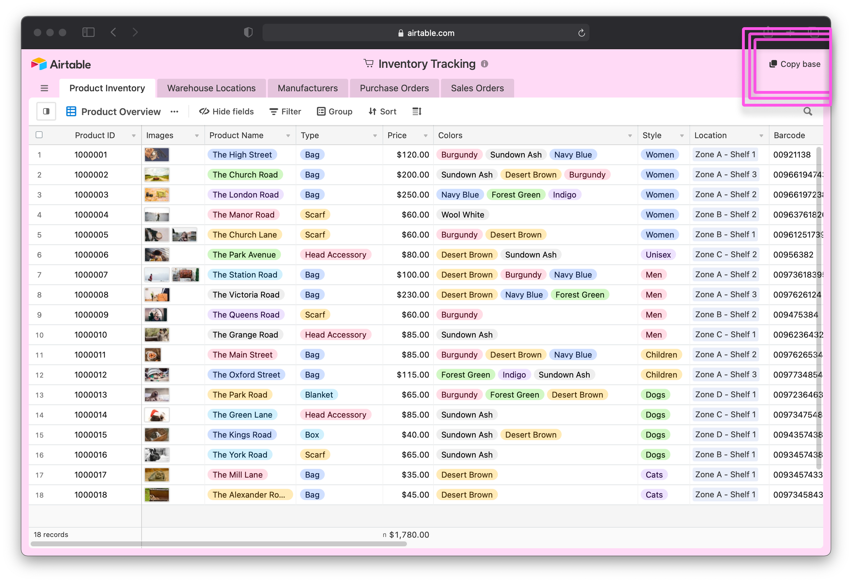Screen dimensions: 852x582
Task: Expand the Product Name column dropdown
Action: [x=288, y=136]
